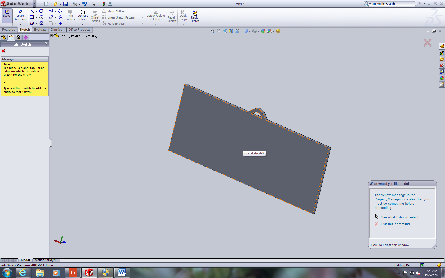
Task: Cancel Edit Sketch with red X
Action: pos(3,51)
